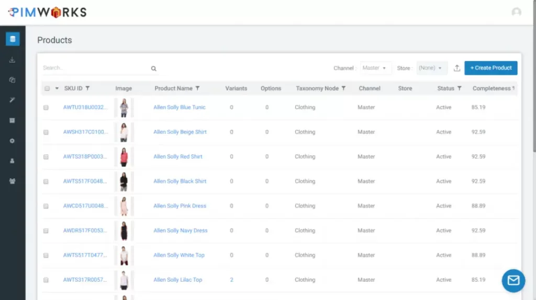This screenshot has width=536, height=300.
Task: Open the import download icon in sidebar
Action: (x=13, y=60)
